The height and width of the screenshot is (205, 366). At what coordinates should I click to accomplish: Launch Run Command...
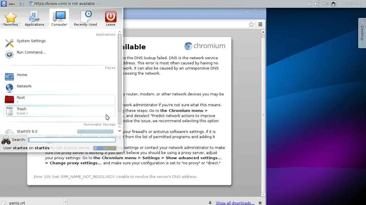point(59,54)
